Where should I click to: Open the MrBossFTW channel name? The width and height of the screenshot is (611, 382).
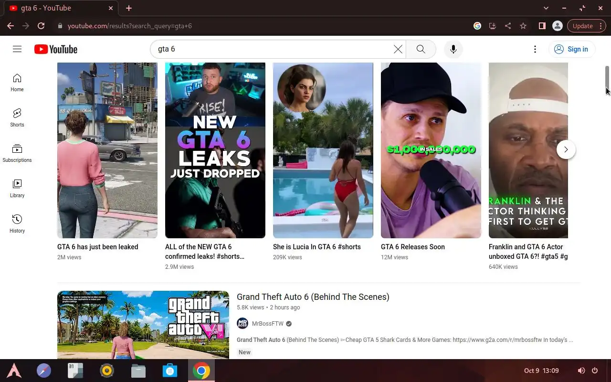click(268, 324)
